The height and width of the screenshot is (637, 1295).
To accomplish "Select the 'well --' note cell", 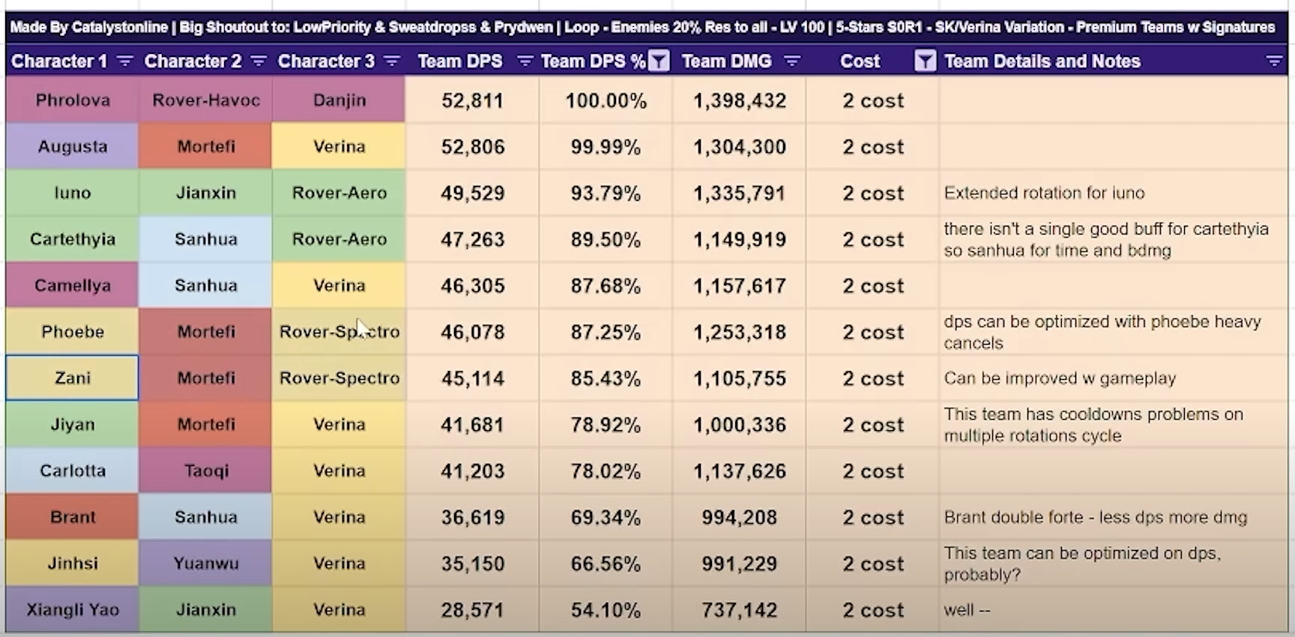I will click(1114, 609).
